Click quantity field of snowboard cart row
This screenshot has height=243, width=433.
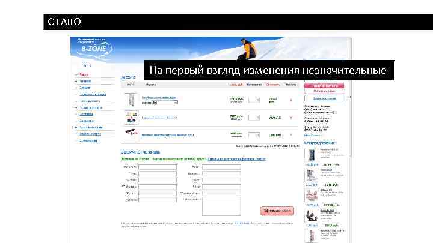tap(254, 100)
